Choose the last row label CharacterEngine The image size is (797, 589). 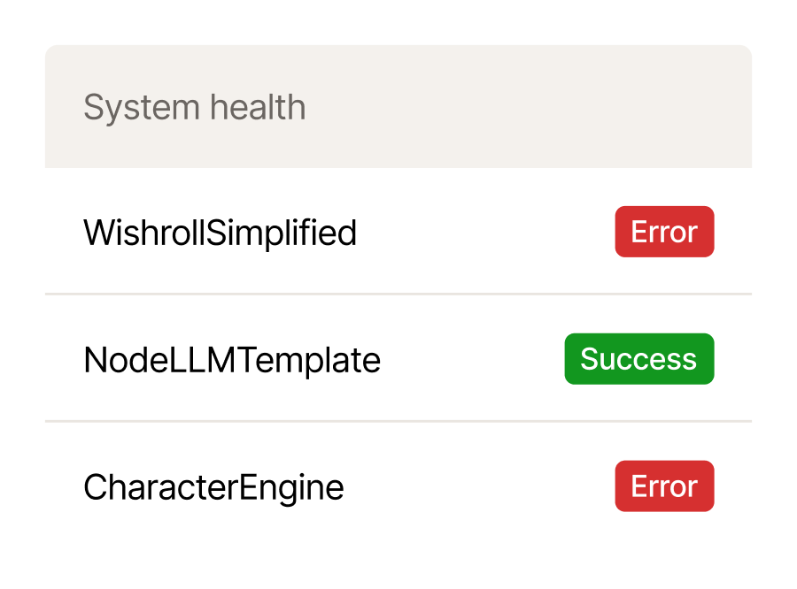(x=213, y=487)
